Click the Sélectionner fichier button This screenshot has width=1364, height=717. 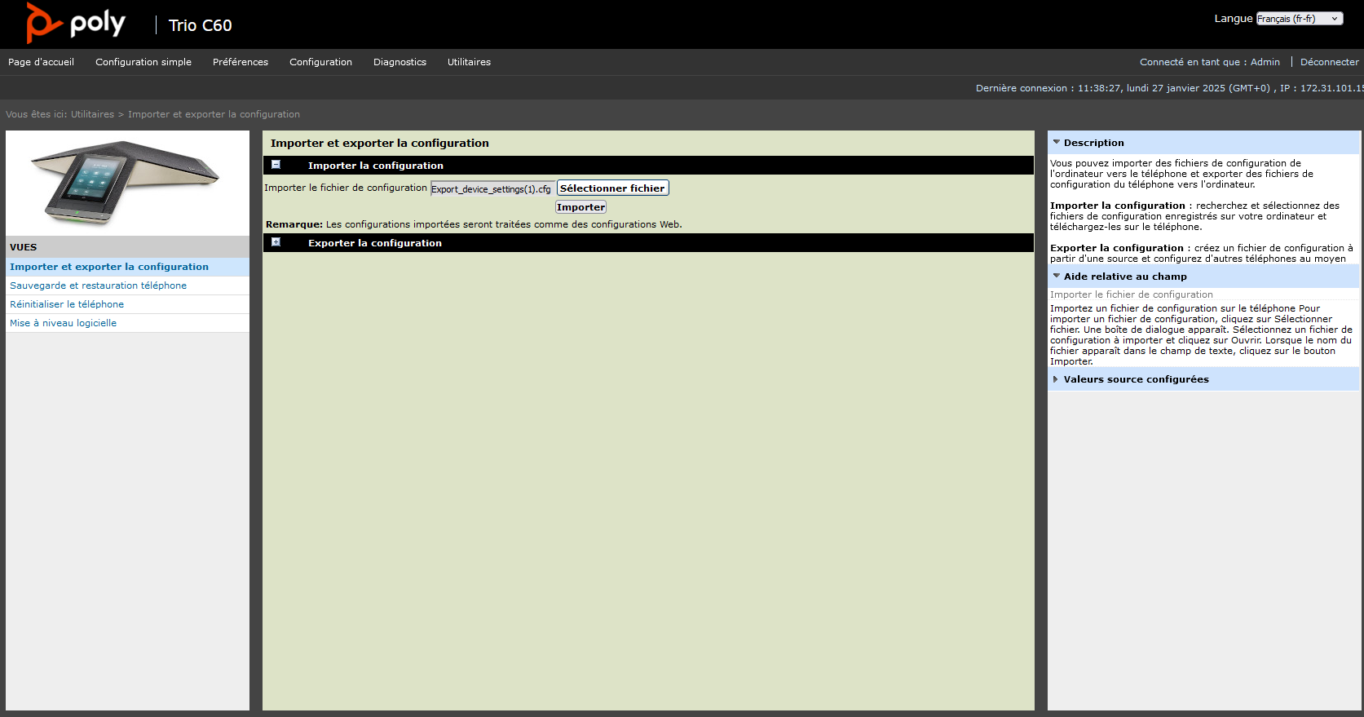click(x=612, y=188)
